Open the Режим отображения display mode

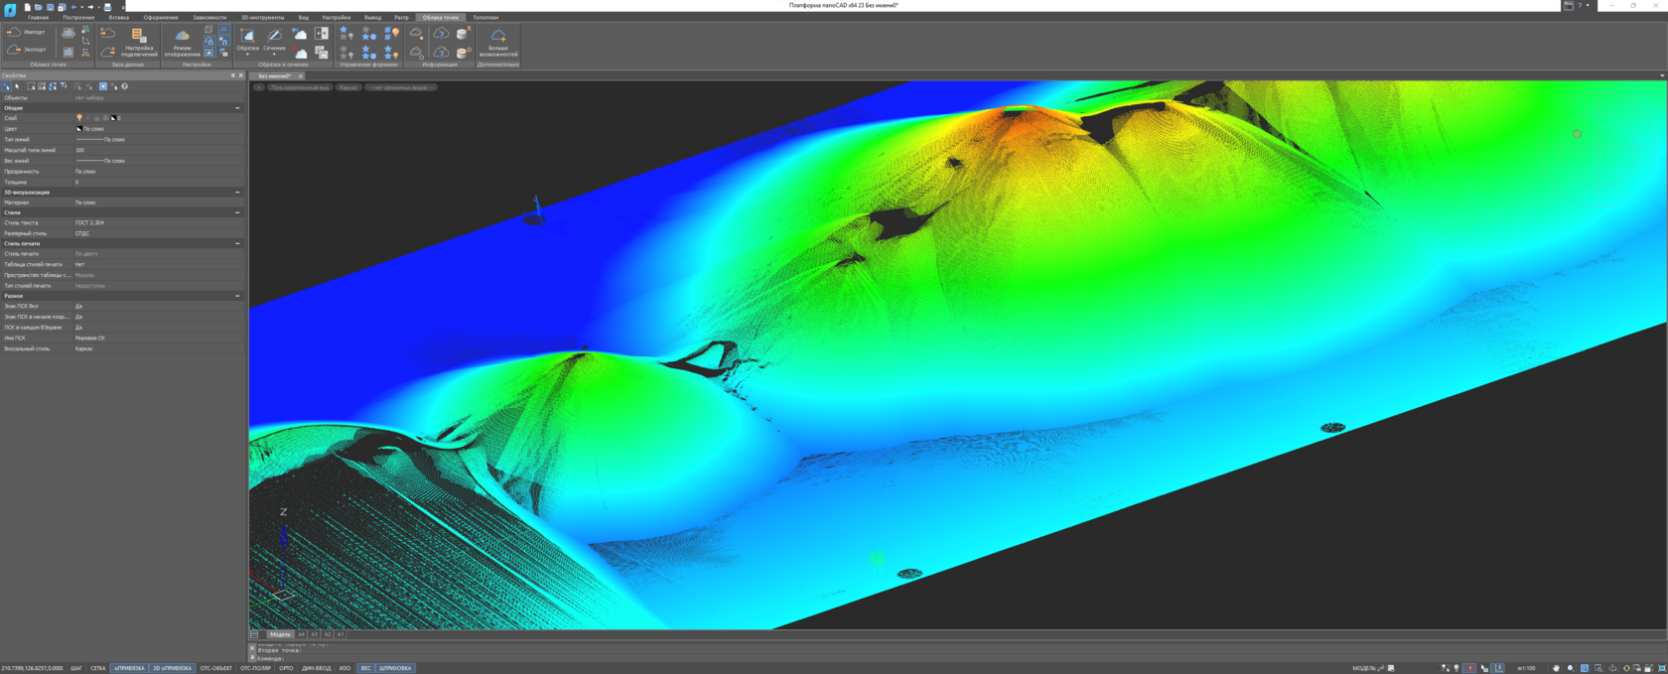[x=182, y=42]
